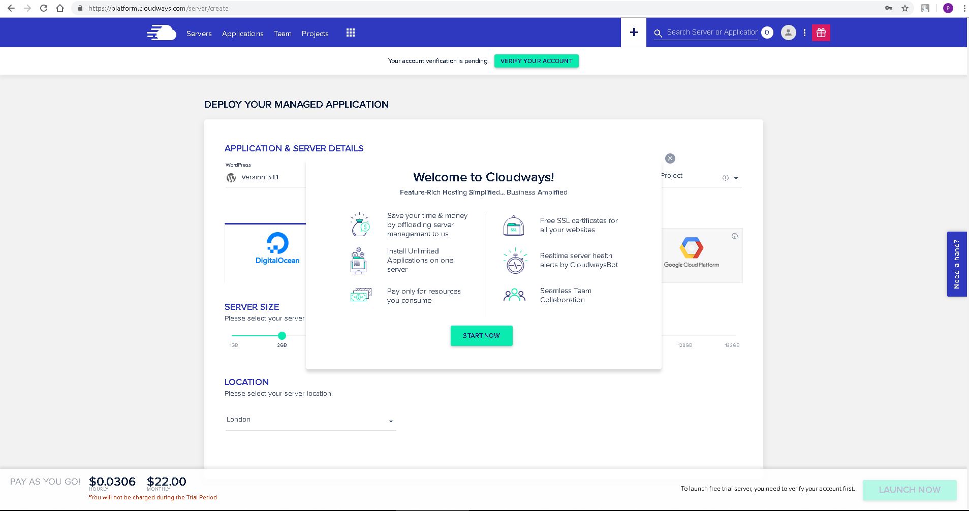Click the Start Now button
The width and height of the screenshot is (969, 511).
pos(481,336)
